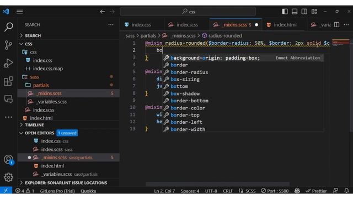Expand the TIMELINE section

tap(68, 125)
